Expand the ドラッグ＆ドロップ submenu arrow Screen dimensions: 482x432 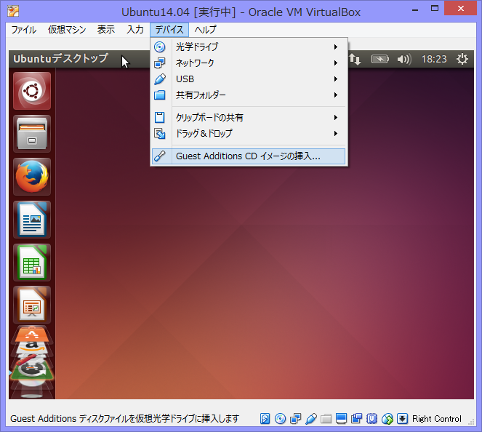[x=336, y=133]
